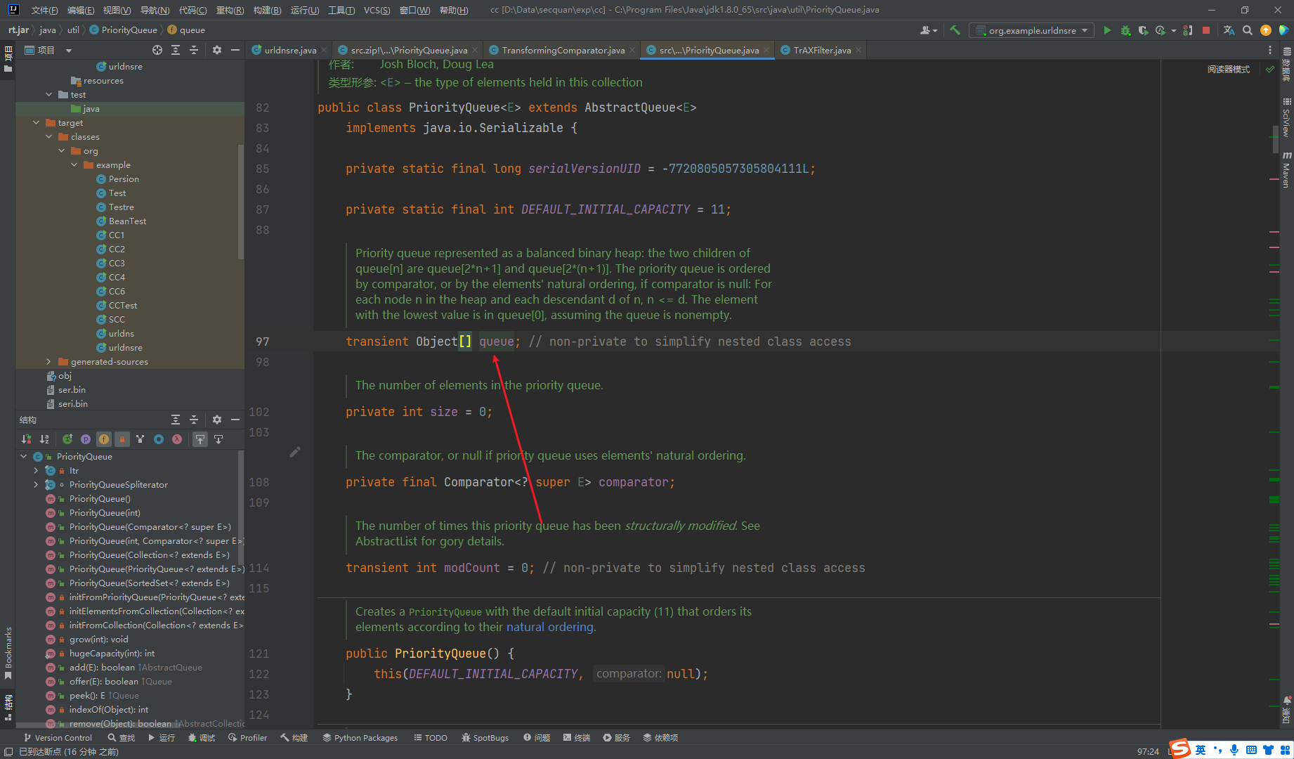The height and width of the screenshot is (759, 1294).
Task: Toggle show anonymous classes
Action: pos(159,439)
